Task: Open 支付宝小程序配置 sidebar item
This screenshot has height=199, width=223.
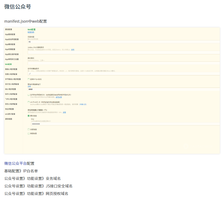Action: tap(12, 84)
